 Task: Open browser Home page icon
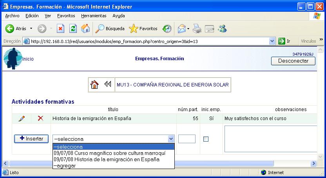pyautogui.click(x=85, y=29)
